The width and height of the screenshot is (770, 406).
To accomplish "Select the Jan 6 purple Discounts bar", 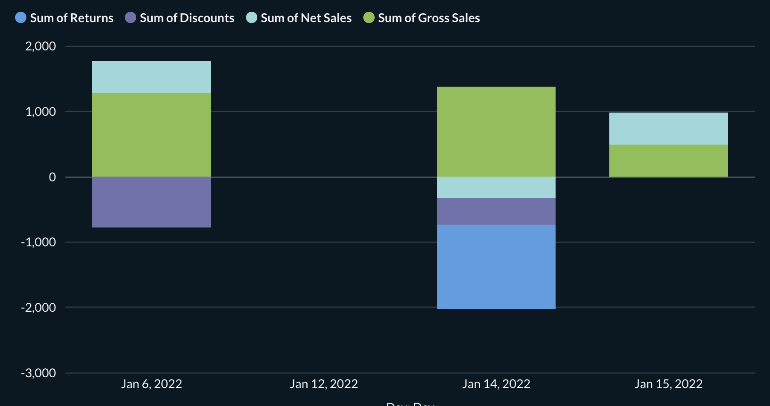I will pyautogui.click(x=151, y=202).
